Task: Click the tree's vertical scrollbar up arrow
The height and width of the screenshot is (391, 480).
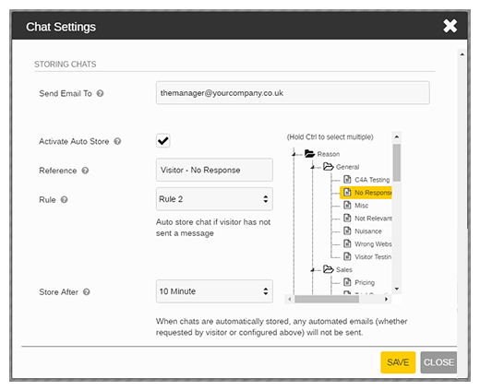Action: pos(397,136)
